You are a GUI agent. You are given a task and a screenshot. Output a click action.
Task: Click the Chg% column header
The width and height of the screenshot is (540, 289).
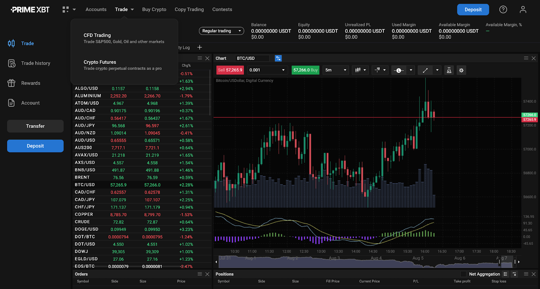186,65
